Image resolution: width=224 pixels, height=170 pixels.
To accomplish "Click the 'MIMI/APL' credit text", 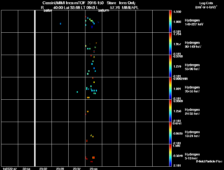I will coord(130,8).
